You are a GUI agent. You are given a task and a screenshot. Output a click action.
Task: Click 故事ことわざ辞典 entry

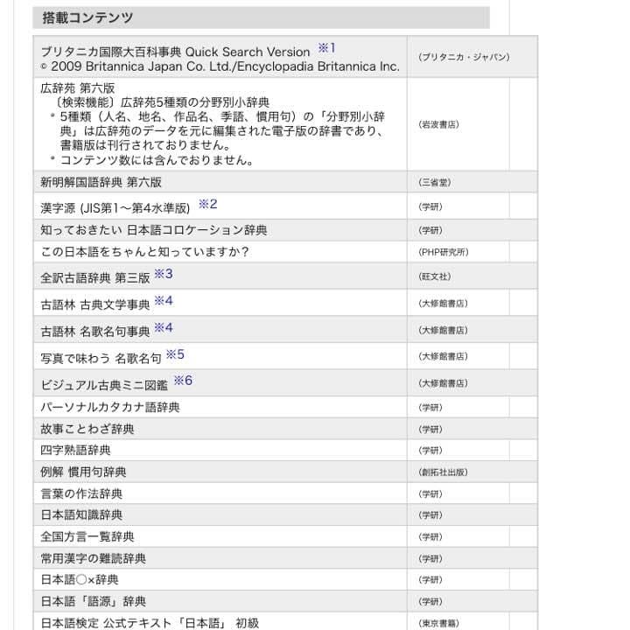(x=87, y=429)
